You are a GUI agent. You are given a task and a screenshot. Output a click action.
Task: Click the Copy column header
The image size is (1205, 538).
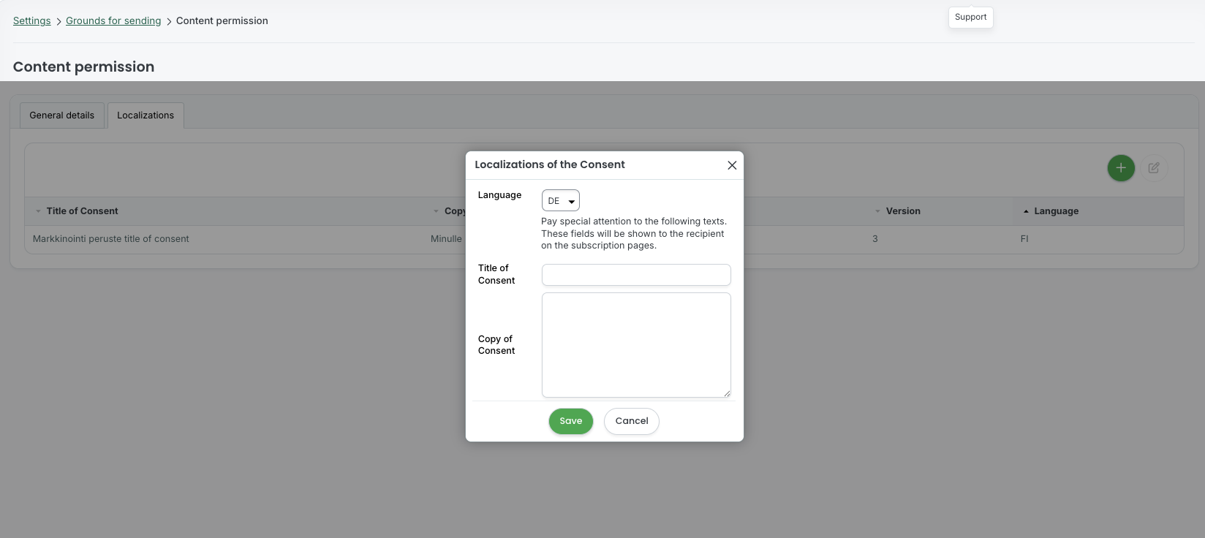click(x=455, y=211)
